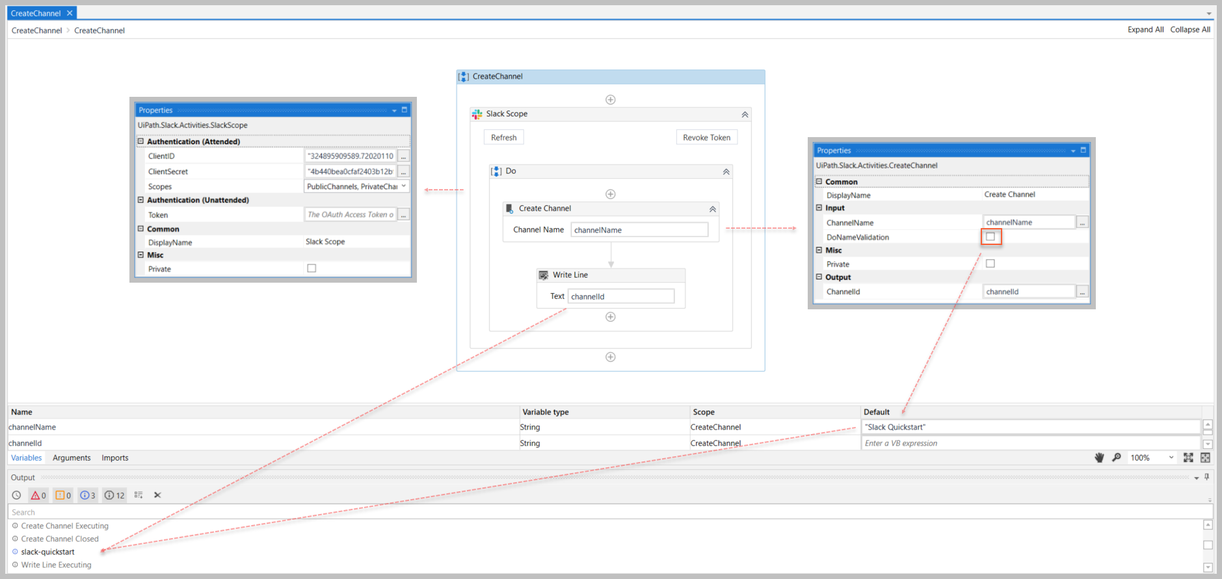Open the designer search magnifier
This screenshot has height=579, width=1222.
[1117, 457]
